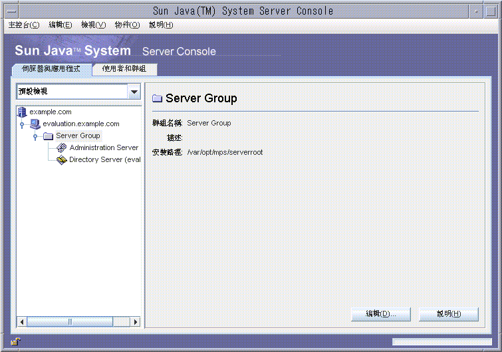Click the /var/opt/mps/serverroot install path text
This screenshot has height=352, width=502.
pyautogui.click(x=225, y=153)
